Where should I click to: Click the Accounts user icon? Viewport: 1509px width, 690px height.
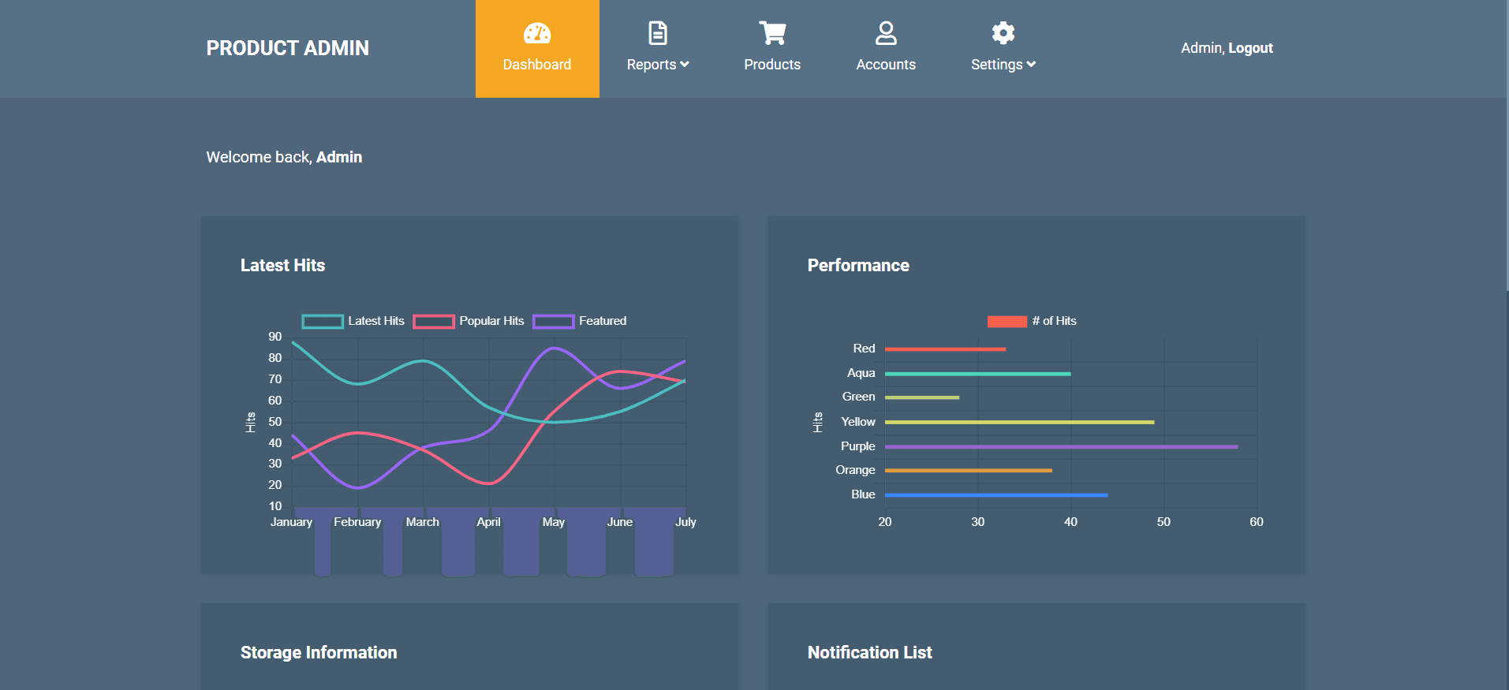pos(886,33)
